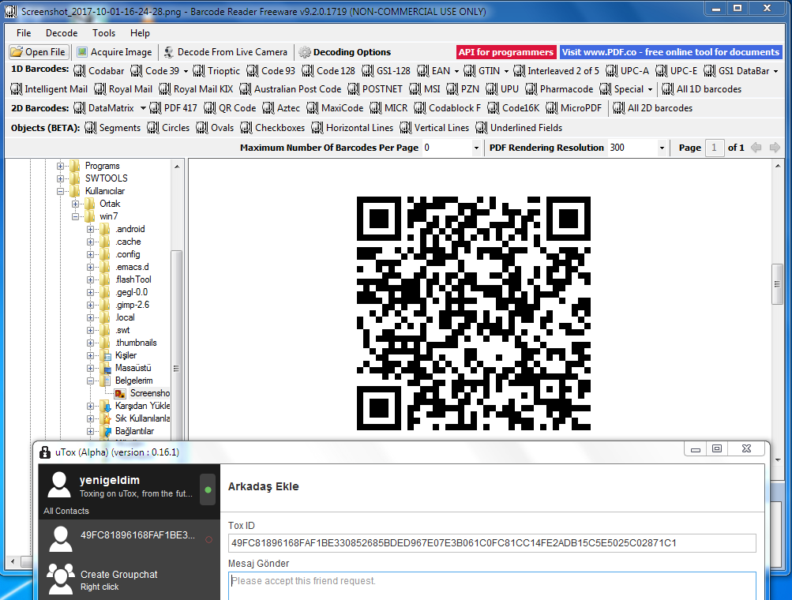
Task: Select the MaxiCode barcode icon
Action: [x=313, y=108]
